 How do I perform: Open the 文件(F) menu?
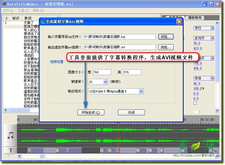click(x=8, y=11)
